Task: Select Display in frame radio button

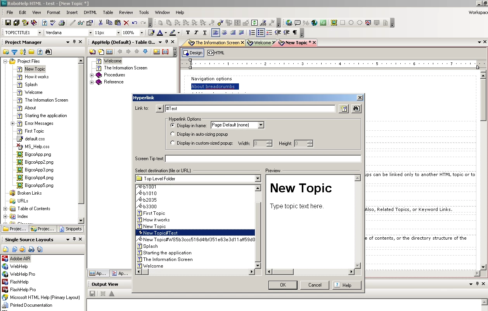Action: point(173,125)
